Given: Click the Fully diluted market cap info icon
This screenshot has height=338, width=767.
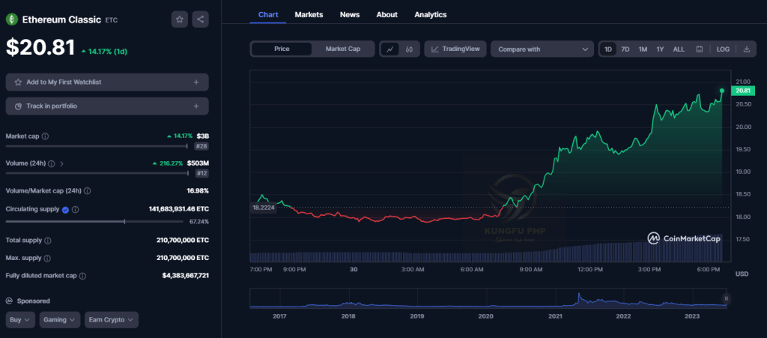Looking at the screenshot, I should (82, 276).
